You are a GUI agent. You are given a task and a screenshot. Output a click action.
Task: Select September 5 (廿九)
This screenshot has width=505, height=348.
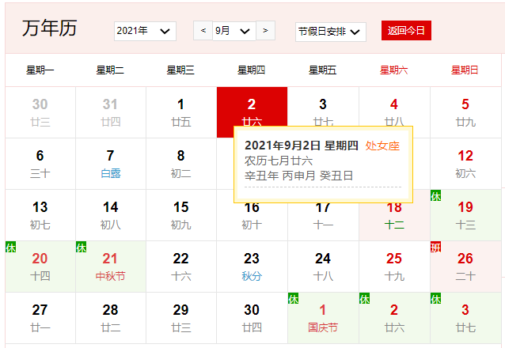pos(465,112)
